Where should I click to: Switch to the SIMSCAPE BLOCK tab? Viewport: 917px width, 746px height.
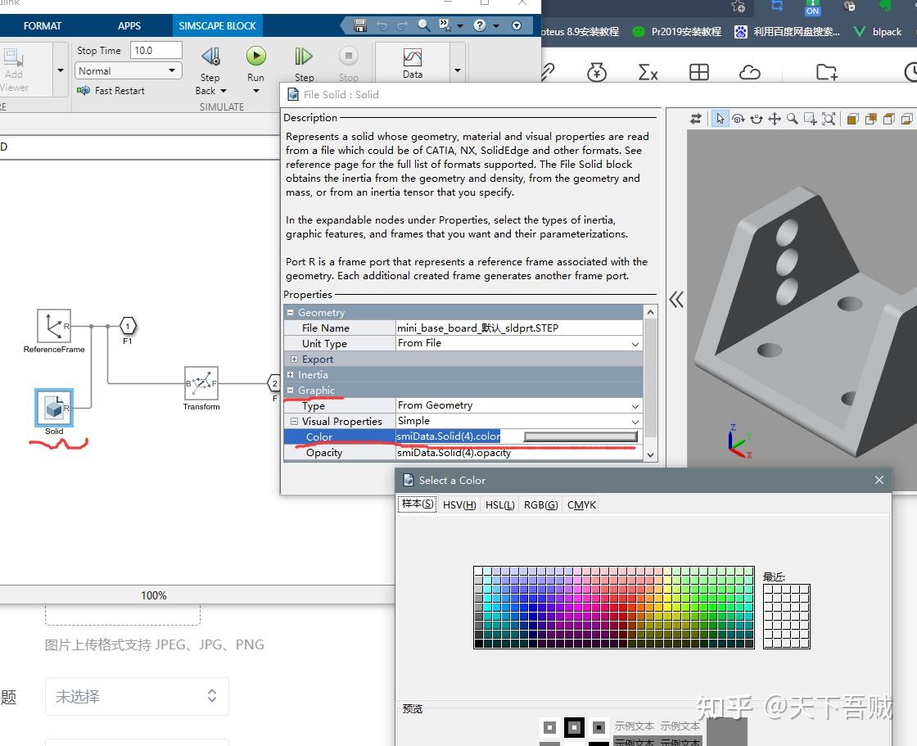(x=218, y=25)
